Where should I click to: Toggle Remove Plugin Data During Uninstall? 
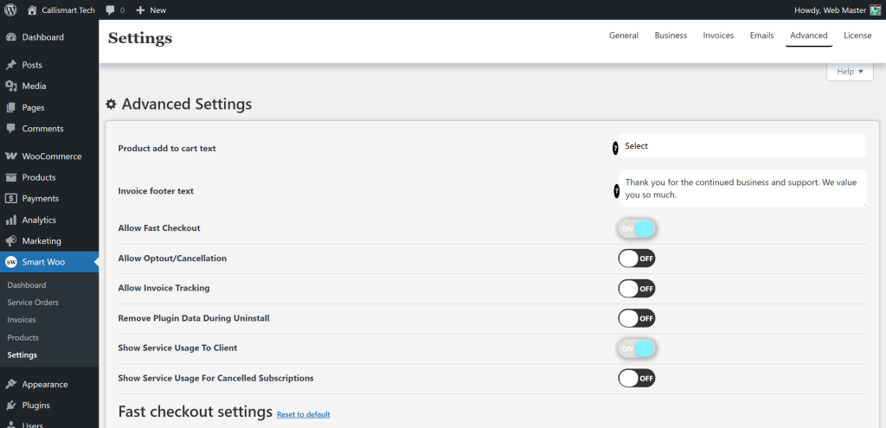637,318
